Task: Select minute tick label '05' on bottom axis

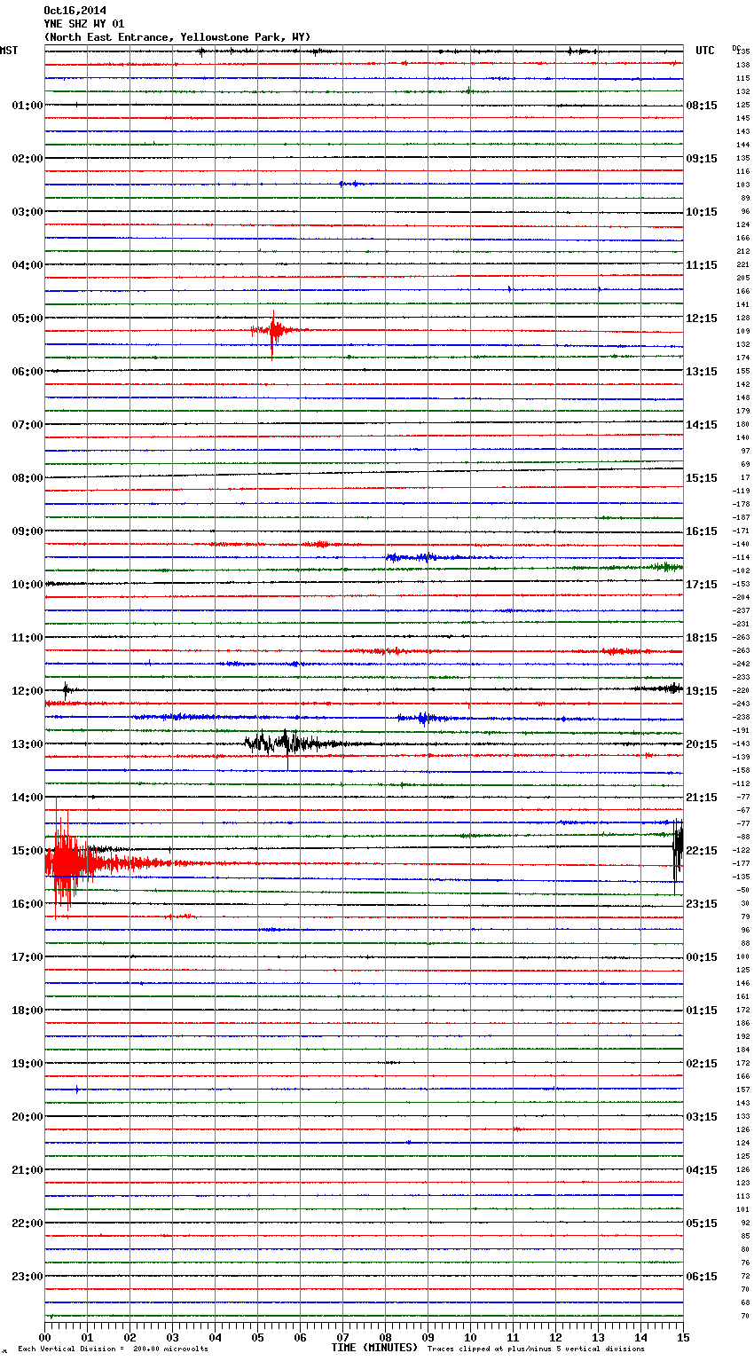Action: [257, 1337]
